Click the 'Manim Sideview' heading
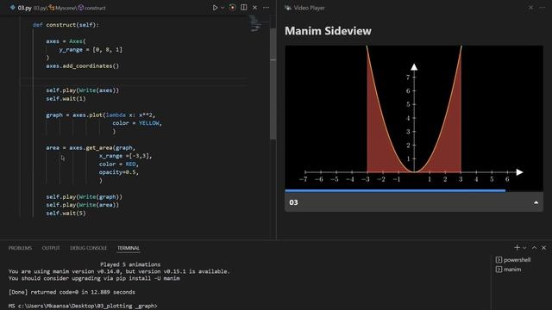Screen dimensions: 552x310 point(328,31)
